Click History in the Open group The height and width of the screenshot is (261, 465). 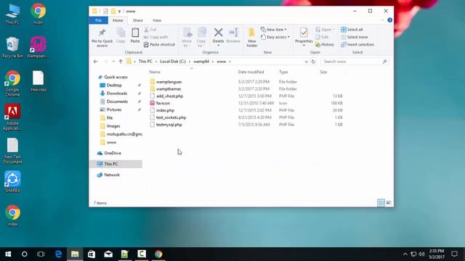tap(325, 44)
